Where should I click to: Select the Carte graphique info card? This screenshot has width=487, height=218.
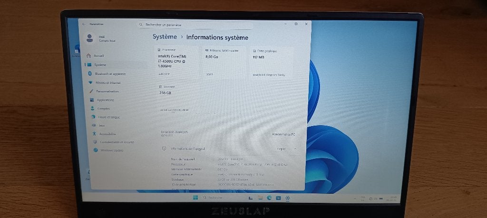coord(272,63)
